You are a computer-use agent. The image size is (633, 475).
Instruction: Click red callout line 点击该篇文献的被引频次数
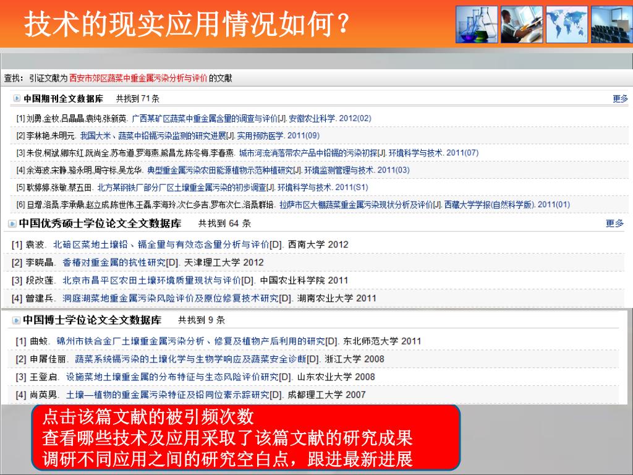(148, 417)
